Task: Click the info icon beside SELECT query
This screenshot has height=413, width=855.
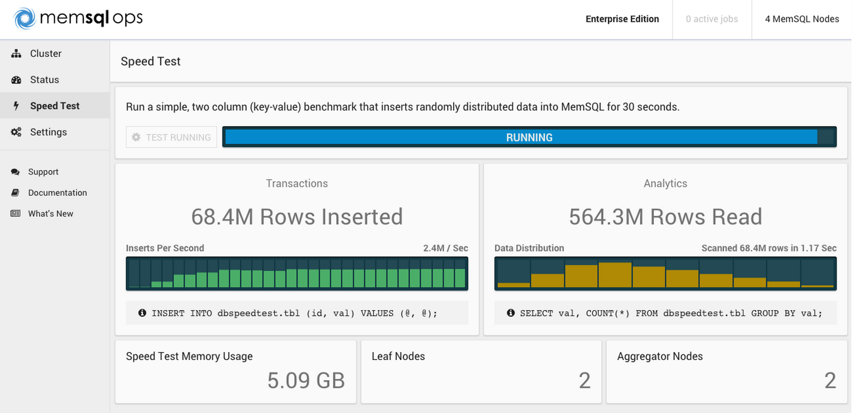Action: (x=511, y=313)
